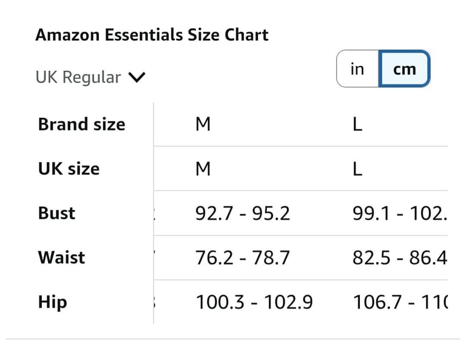The height and width of the screenshot is (352, 466).
Task: Open the UK Regular dropdown
Action: [90, 77]
